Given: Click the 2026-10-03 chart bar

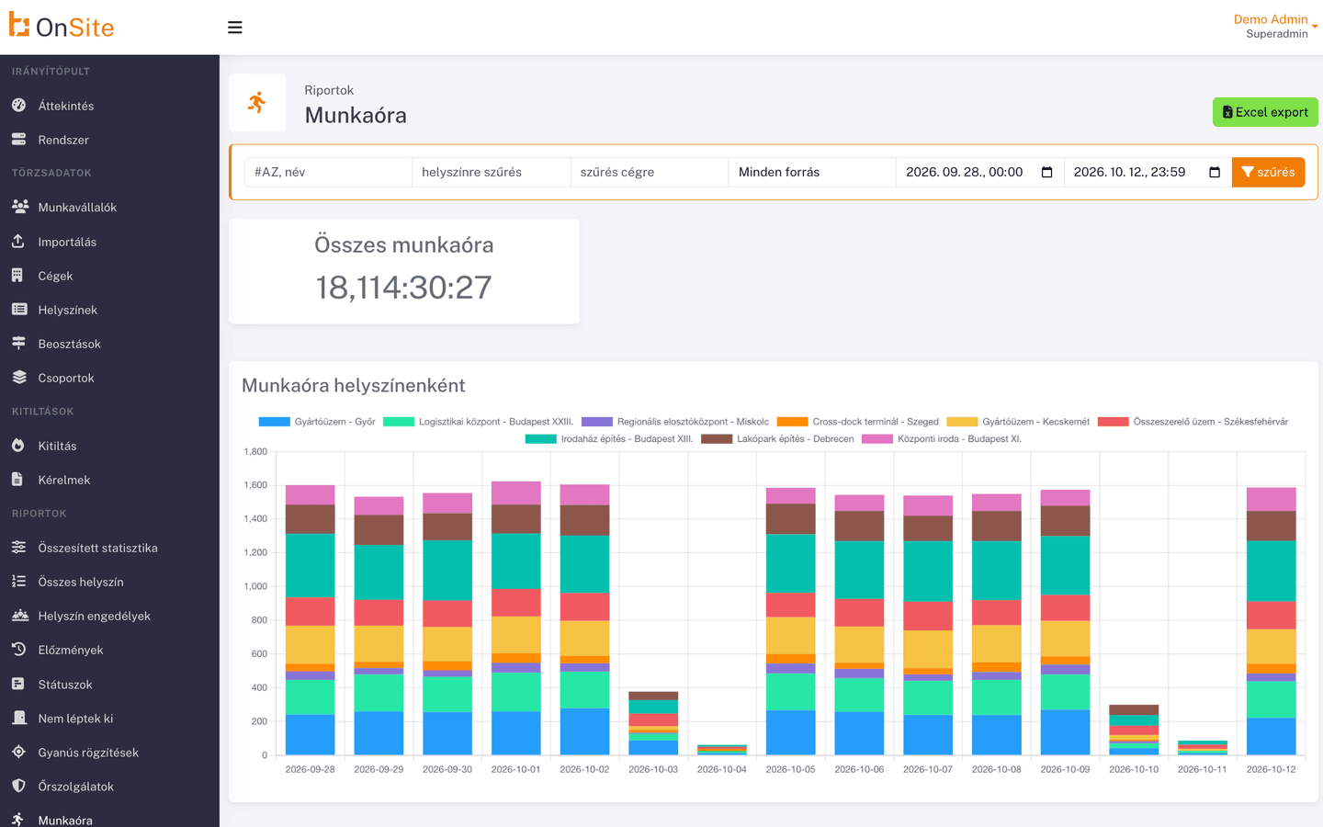Looking at the screenshot, I should coord(653,723).
